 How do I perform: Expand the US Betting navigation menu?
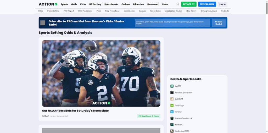tap(95, 4)
